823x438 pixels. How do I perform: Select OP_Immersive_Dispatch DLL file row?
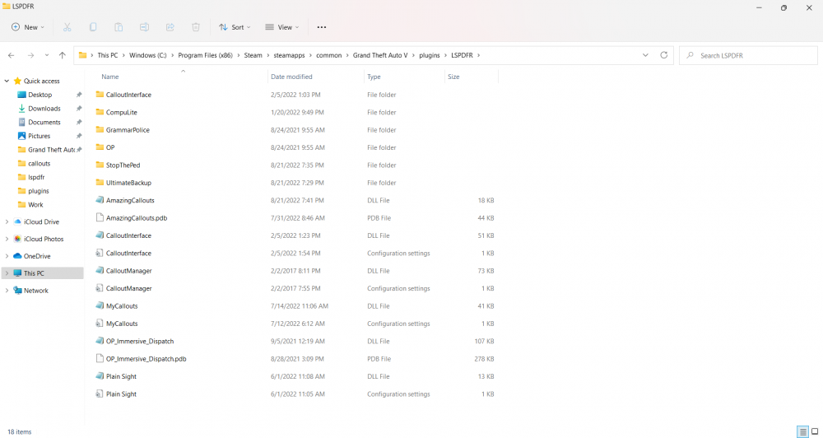296,341
